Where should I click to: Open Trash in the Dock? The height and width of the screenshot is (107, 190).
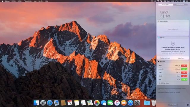click(x=153, y=103)
